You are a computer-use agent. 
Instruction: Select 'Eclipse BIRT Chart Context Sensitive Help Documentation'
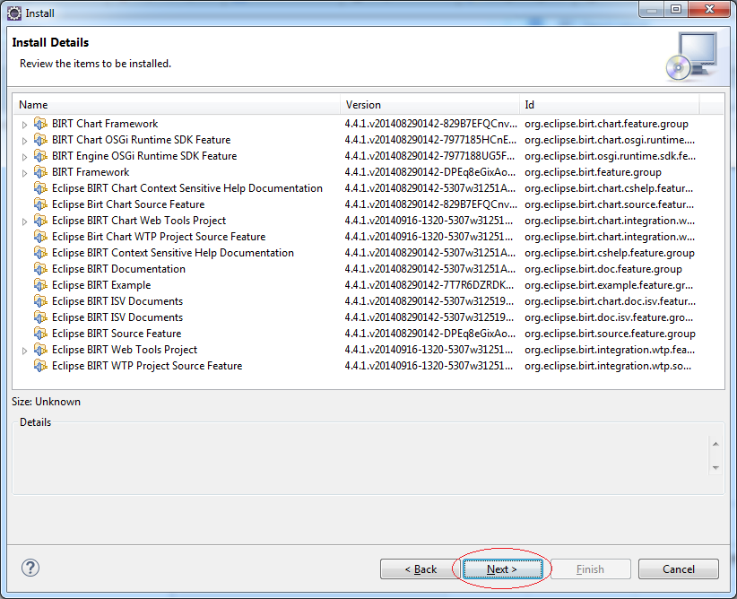click(x=187, y=188)
